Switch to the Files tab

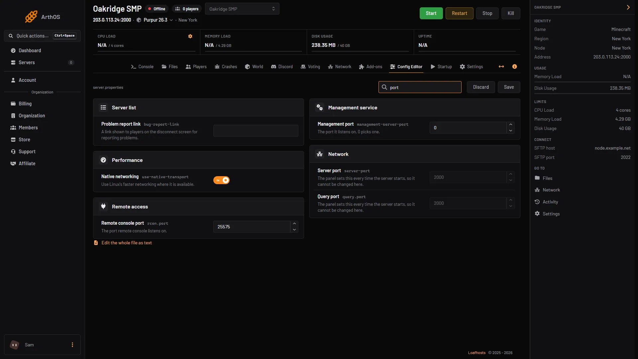(x=169, y=66)
